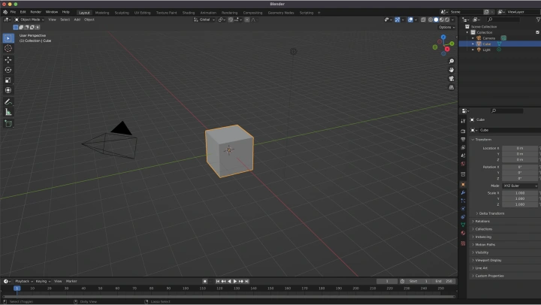
Task: Select the Rotate tool
Action: tap(8, 70)
